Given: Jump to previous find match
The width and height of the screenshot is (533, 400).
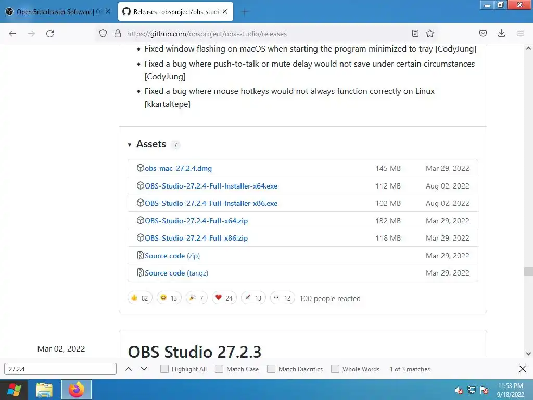Looking at the screenshot, I should point(129,369).
